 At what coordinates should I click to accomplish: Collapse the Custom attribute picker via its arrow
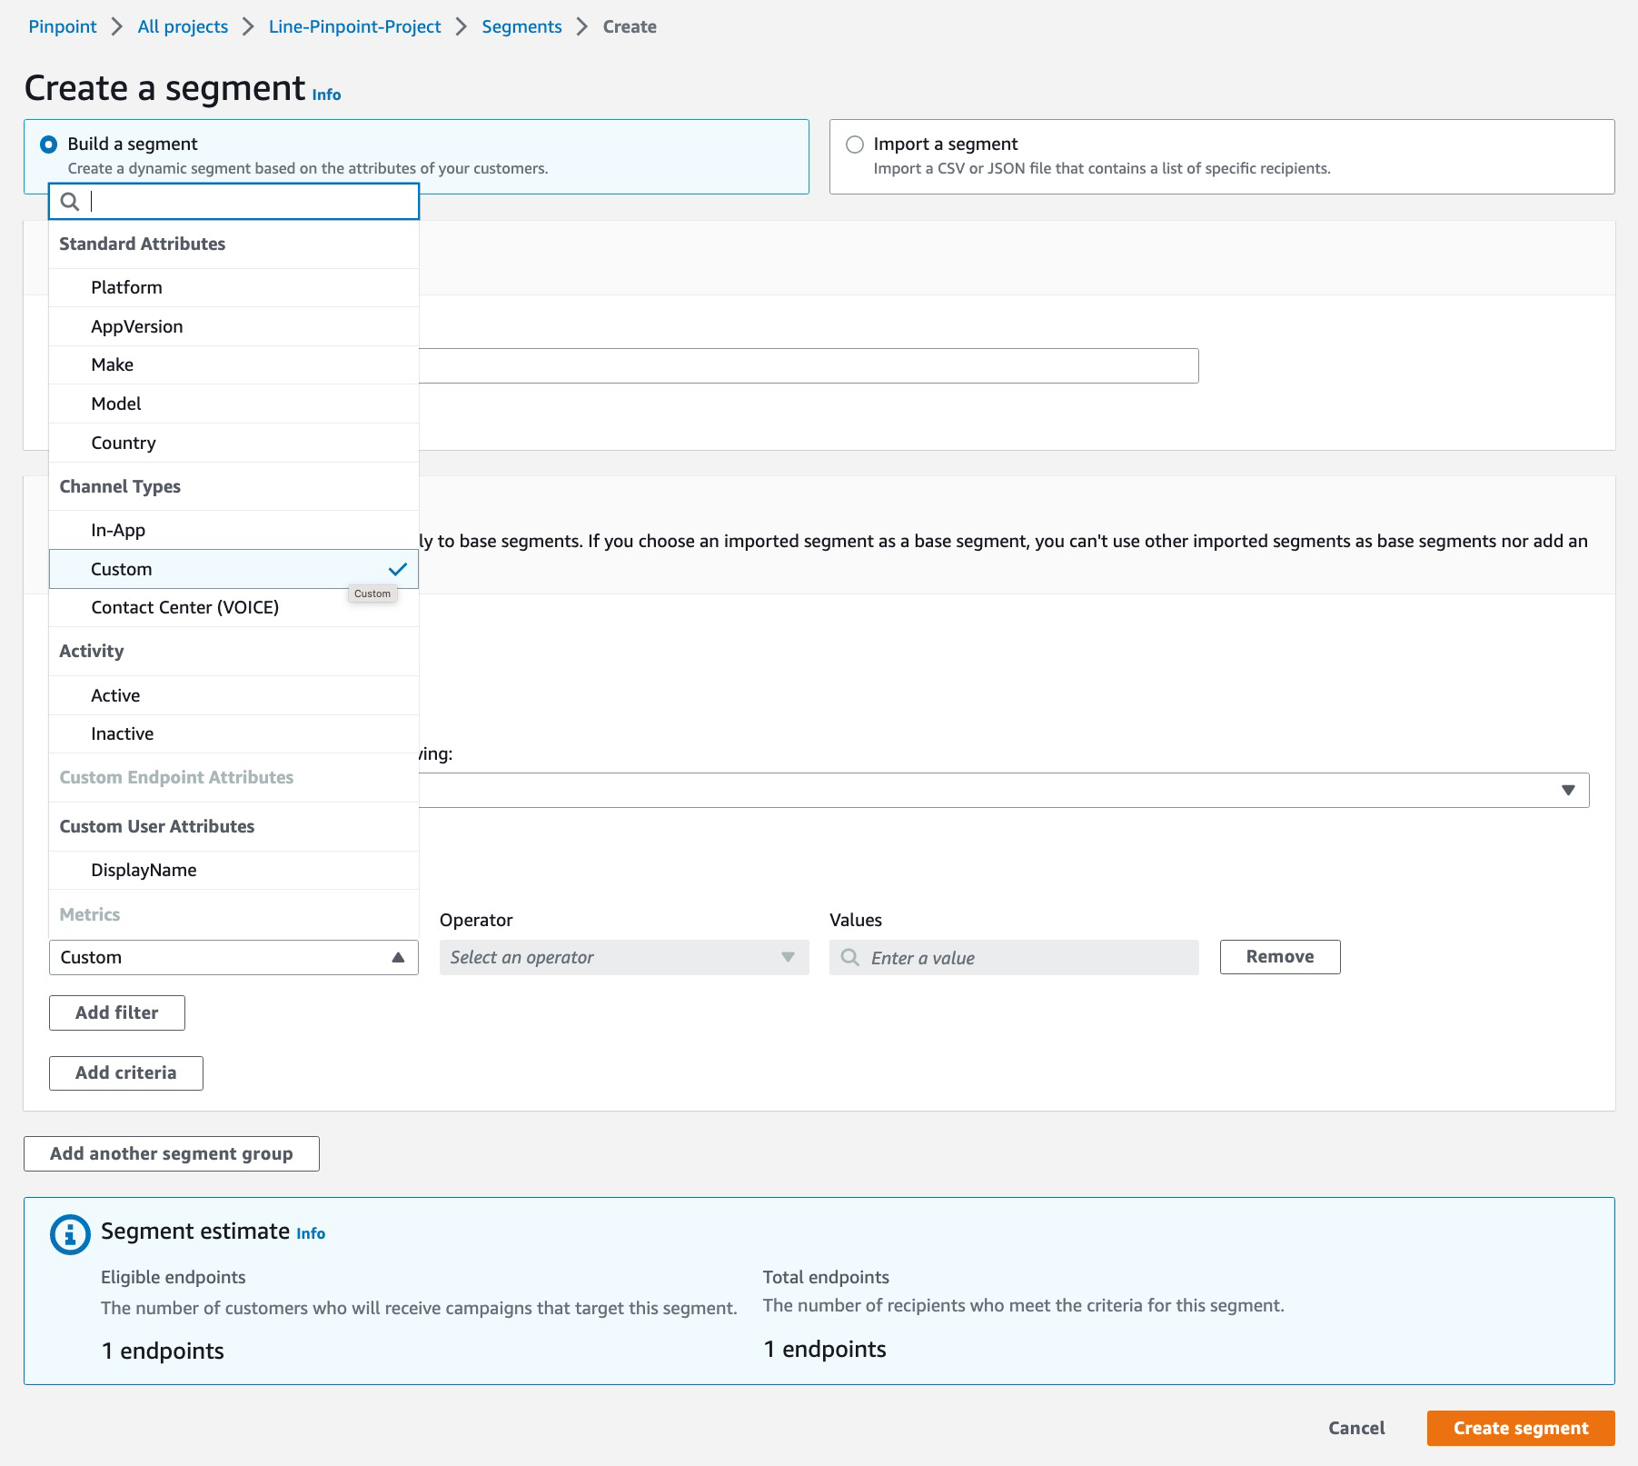coord(398,956)
